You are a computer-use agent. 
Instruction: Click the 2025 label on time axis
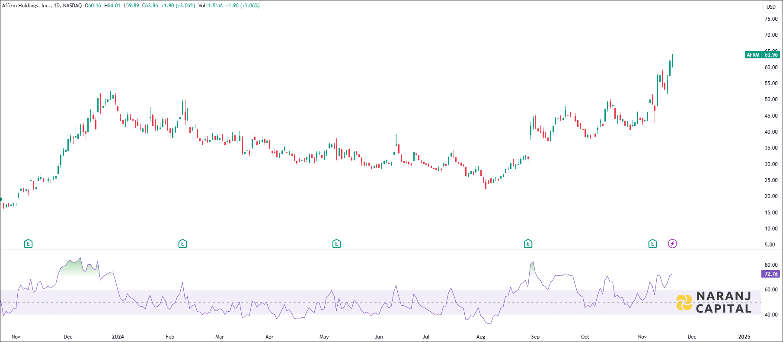pos(744,337)
